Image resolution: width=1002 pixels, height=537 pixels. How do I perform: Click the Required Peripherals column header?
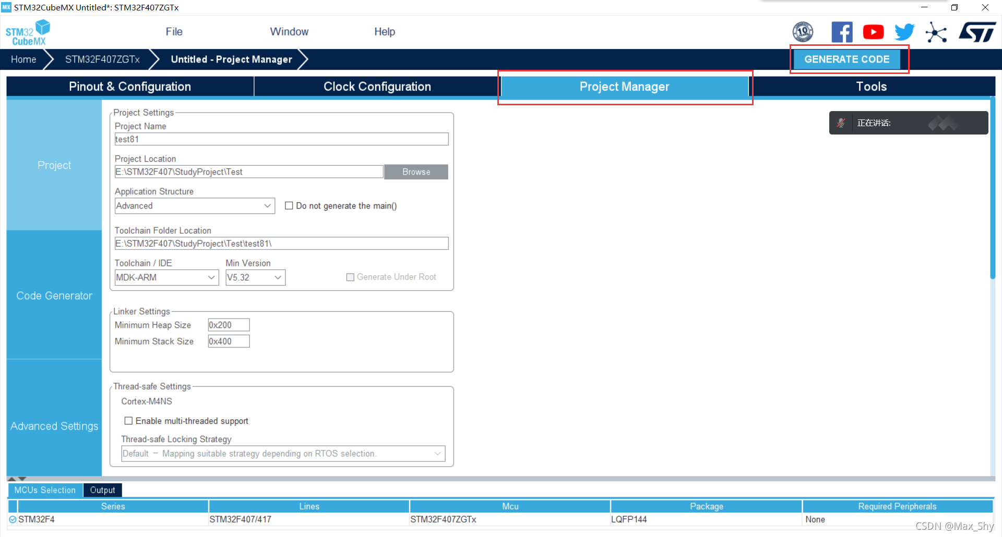tap(897, 506)
